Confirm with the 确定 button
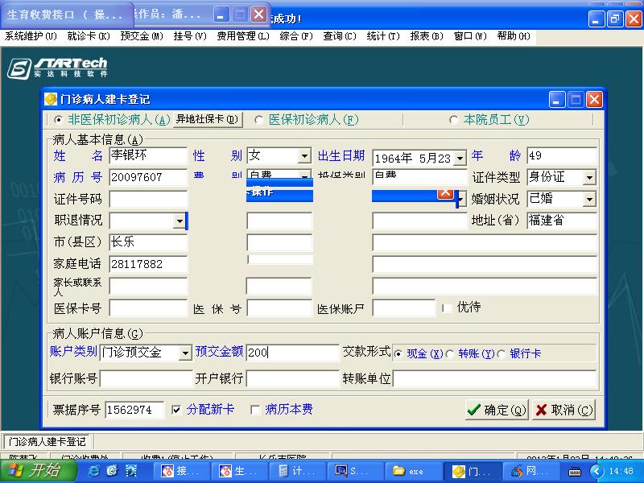Image resolution: width=644 pixels, height=483 pixels. point(497,410)
